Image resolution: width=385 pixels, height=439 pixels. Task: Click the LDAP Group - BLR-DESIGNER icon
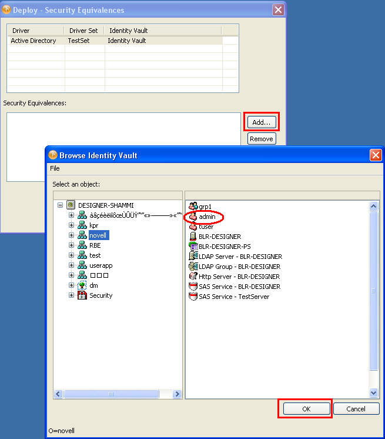(x=193, y=266)
